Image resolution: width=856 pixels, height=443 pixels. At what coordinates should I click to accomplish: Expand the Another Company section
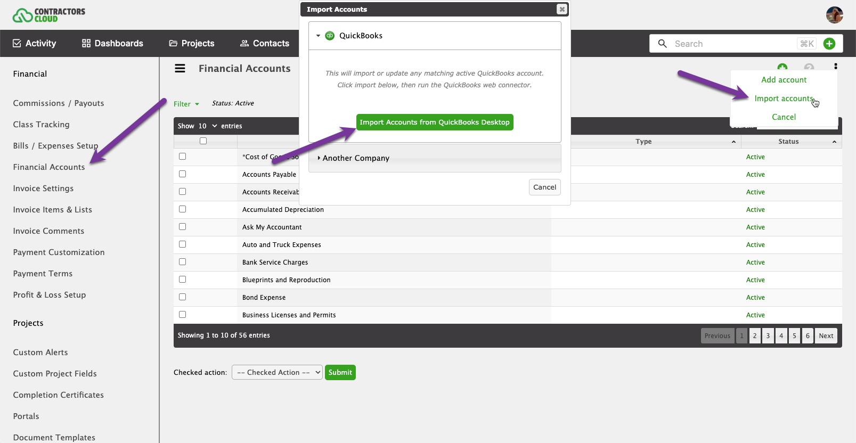[x=435, y=158]
